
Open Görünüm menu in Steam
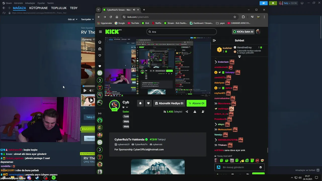[18, 3]
